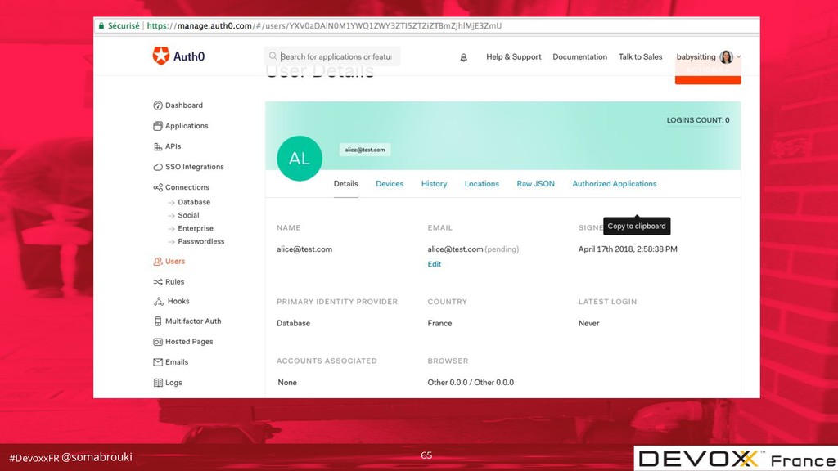Click the France country value
This screenshot has width=838, height=471.
[439, 324]
